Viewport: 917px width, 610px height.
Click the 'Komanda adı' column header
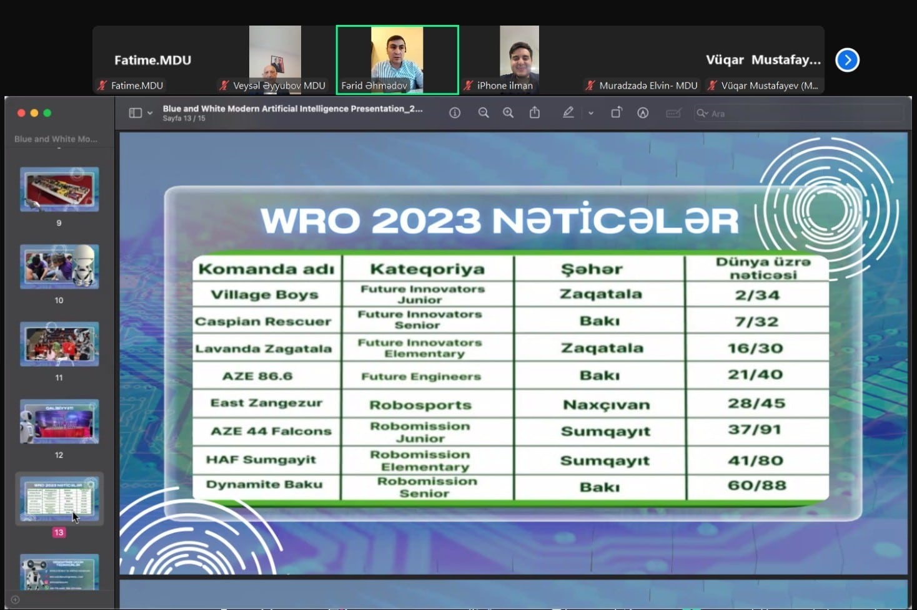point(267,269)
